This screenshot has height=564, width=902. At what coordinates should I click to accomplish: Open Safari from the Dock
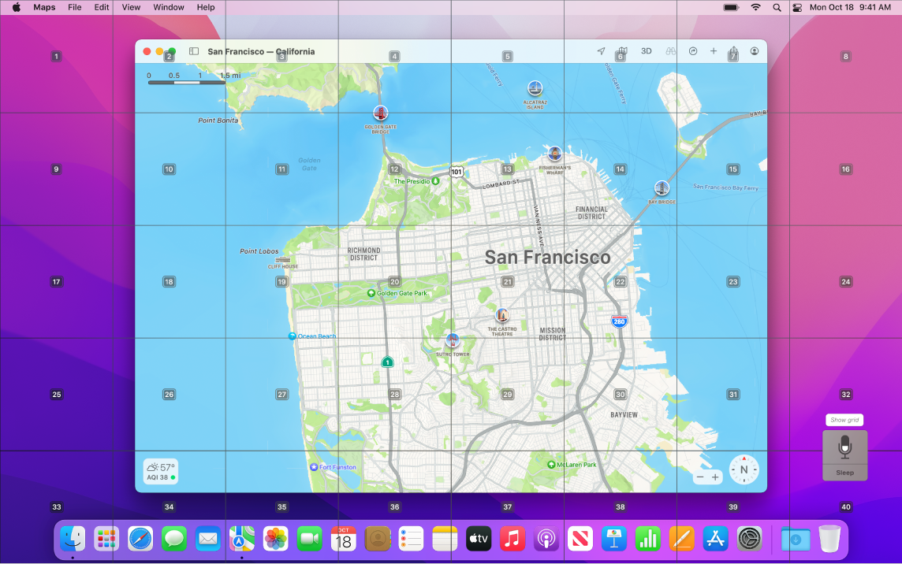coord(140,540)
